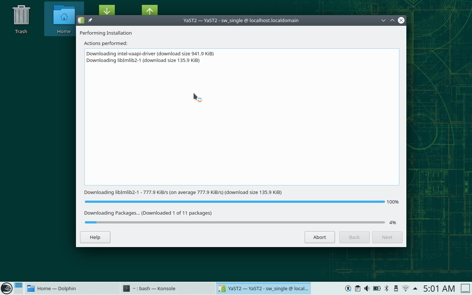
Task: Abort the package installation
Action: click(x=319, y=237)
